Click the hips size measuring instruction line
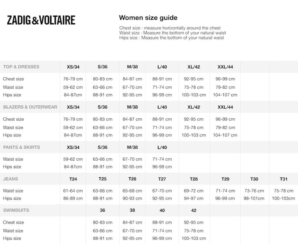This screenshot has width=298, height=244. click(171, 38)
